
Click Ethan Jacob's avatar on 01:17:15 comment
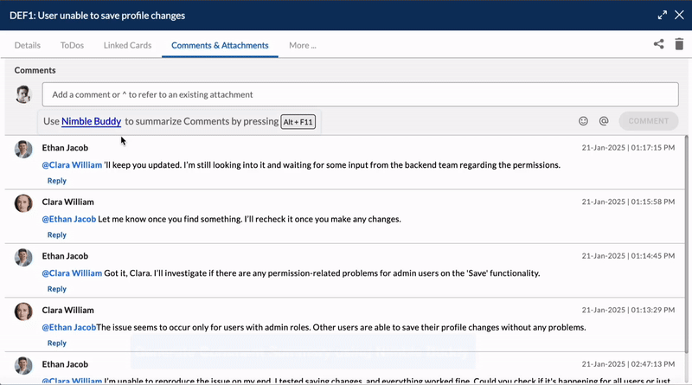tap(23, 149)
